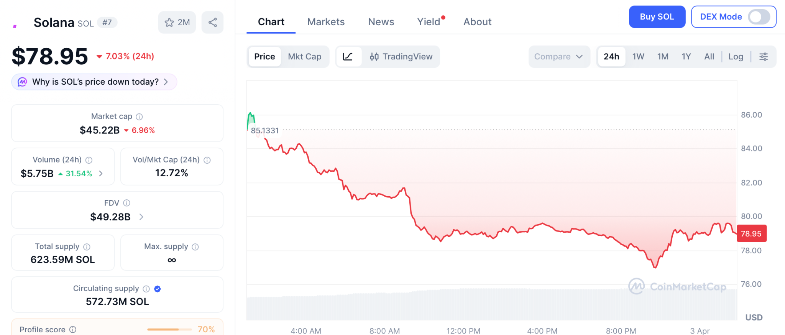Open 'Why is SOL's price down today?'
Screen dimensions: 785x335
tap(95, 82)
